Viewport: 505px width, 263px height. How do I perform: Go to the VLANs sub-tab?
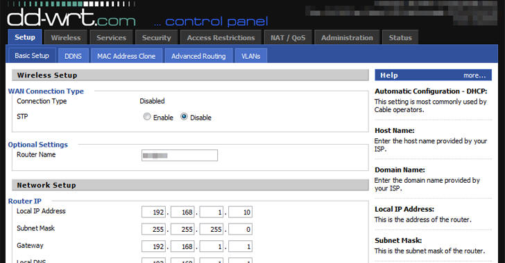pos(251,56)
